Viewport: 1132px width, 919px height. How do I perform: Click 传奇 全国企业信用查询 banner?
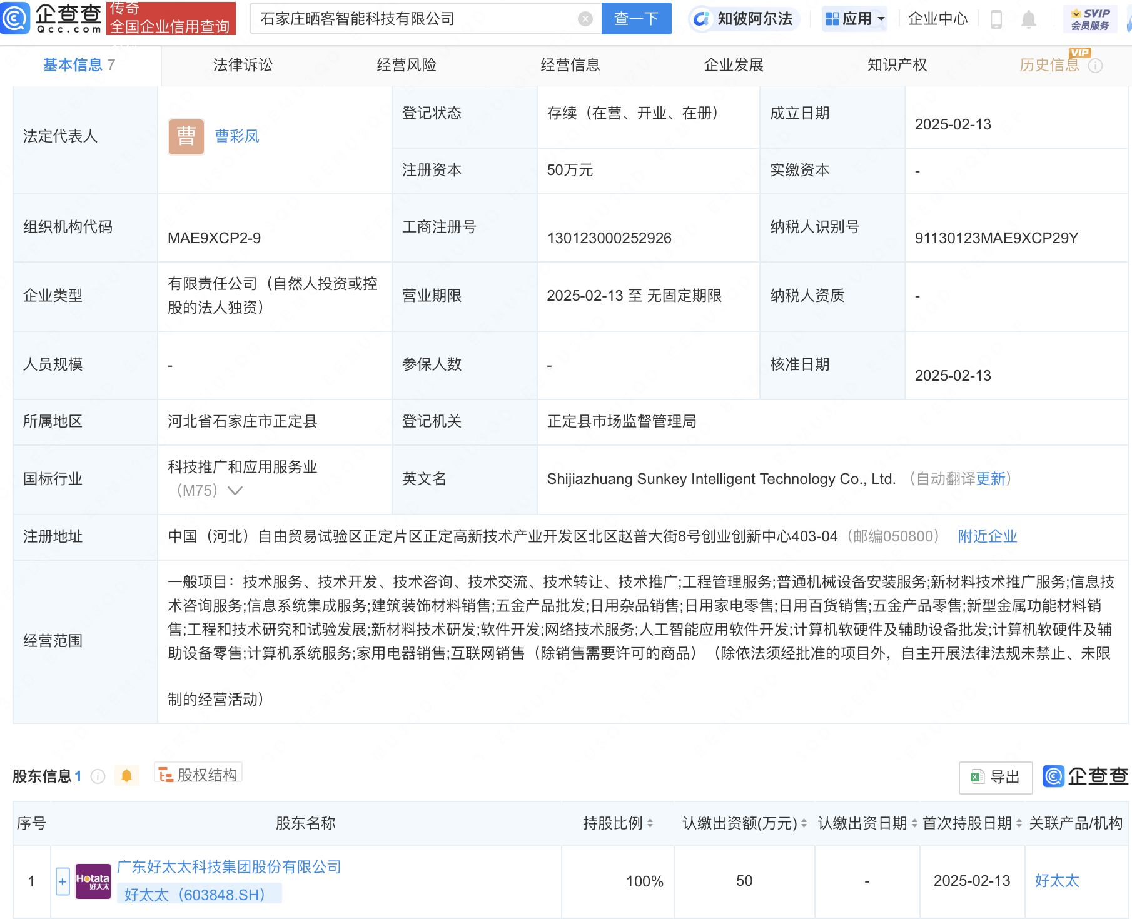pos(171,18)
